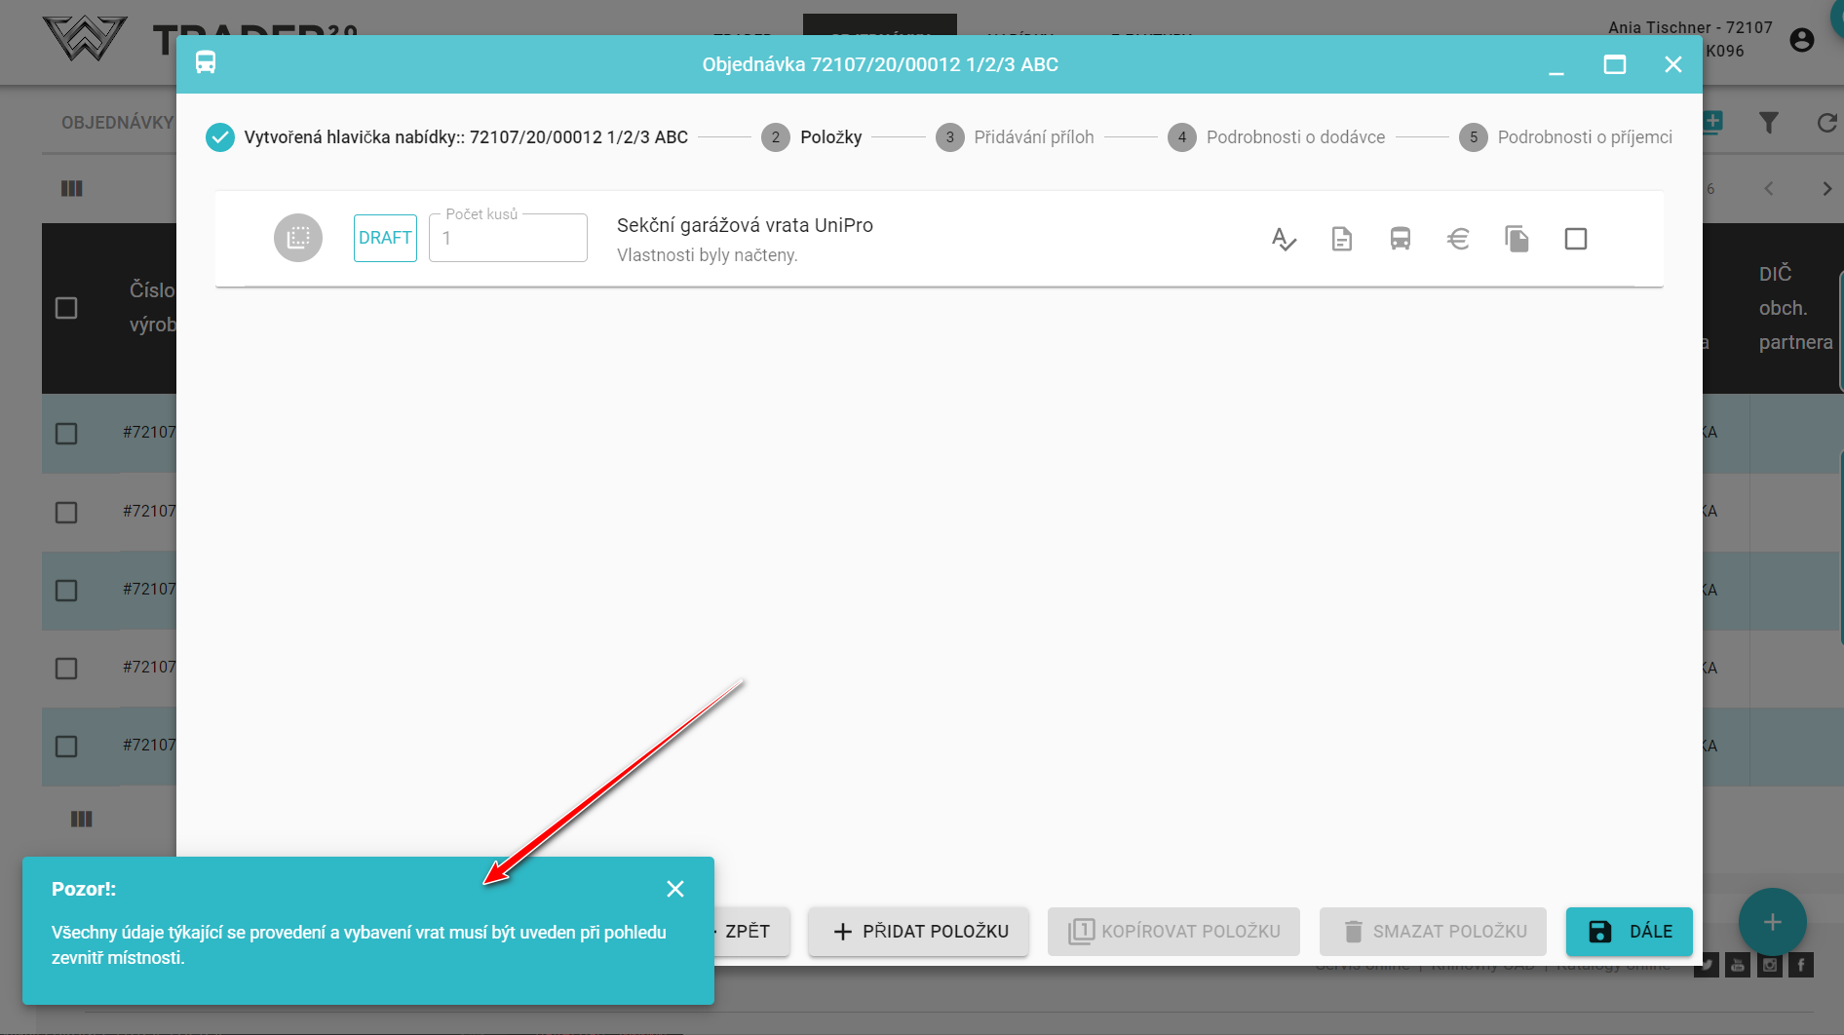This screenshot has width=1844, height=1035.
Task: Click the bus transport icon in item row
Action: click(1401, 239)
